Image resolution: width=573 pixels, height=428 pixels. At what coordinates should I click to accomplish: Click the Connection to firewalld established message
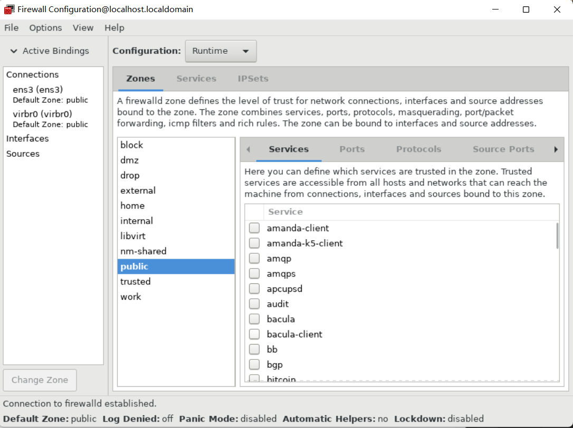(x=80, y=404)
